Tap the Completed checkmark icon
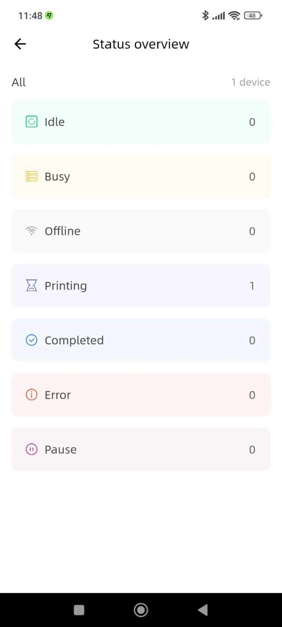Viewport: 282px width, 627px height. (x=32, y=340)
